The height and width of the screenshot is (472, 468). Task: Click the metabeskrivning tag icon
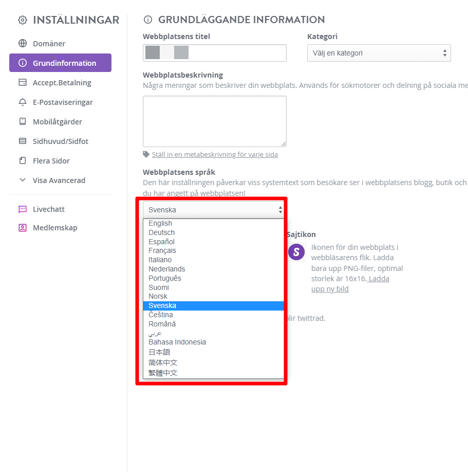pyautogui.click(x=146, y=154)
